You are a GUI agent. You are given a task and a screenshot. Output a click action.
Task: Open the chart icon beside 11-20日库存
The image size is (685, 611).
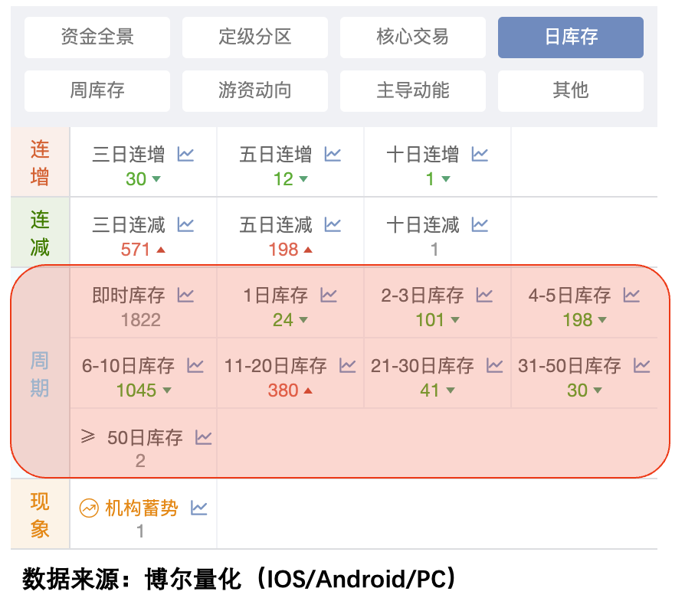coord(348,366)
